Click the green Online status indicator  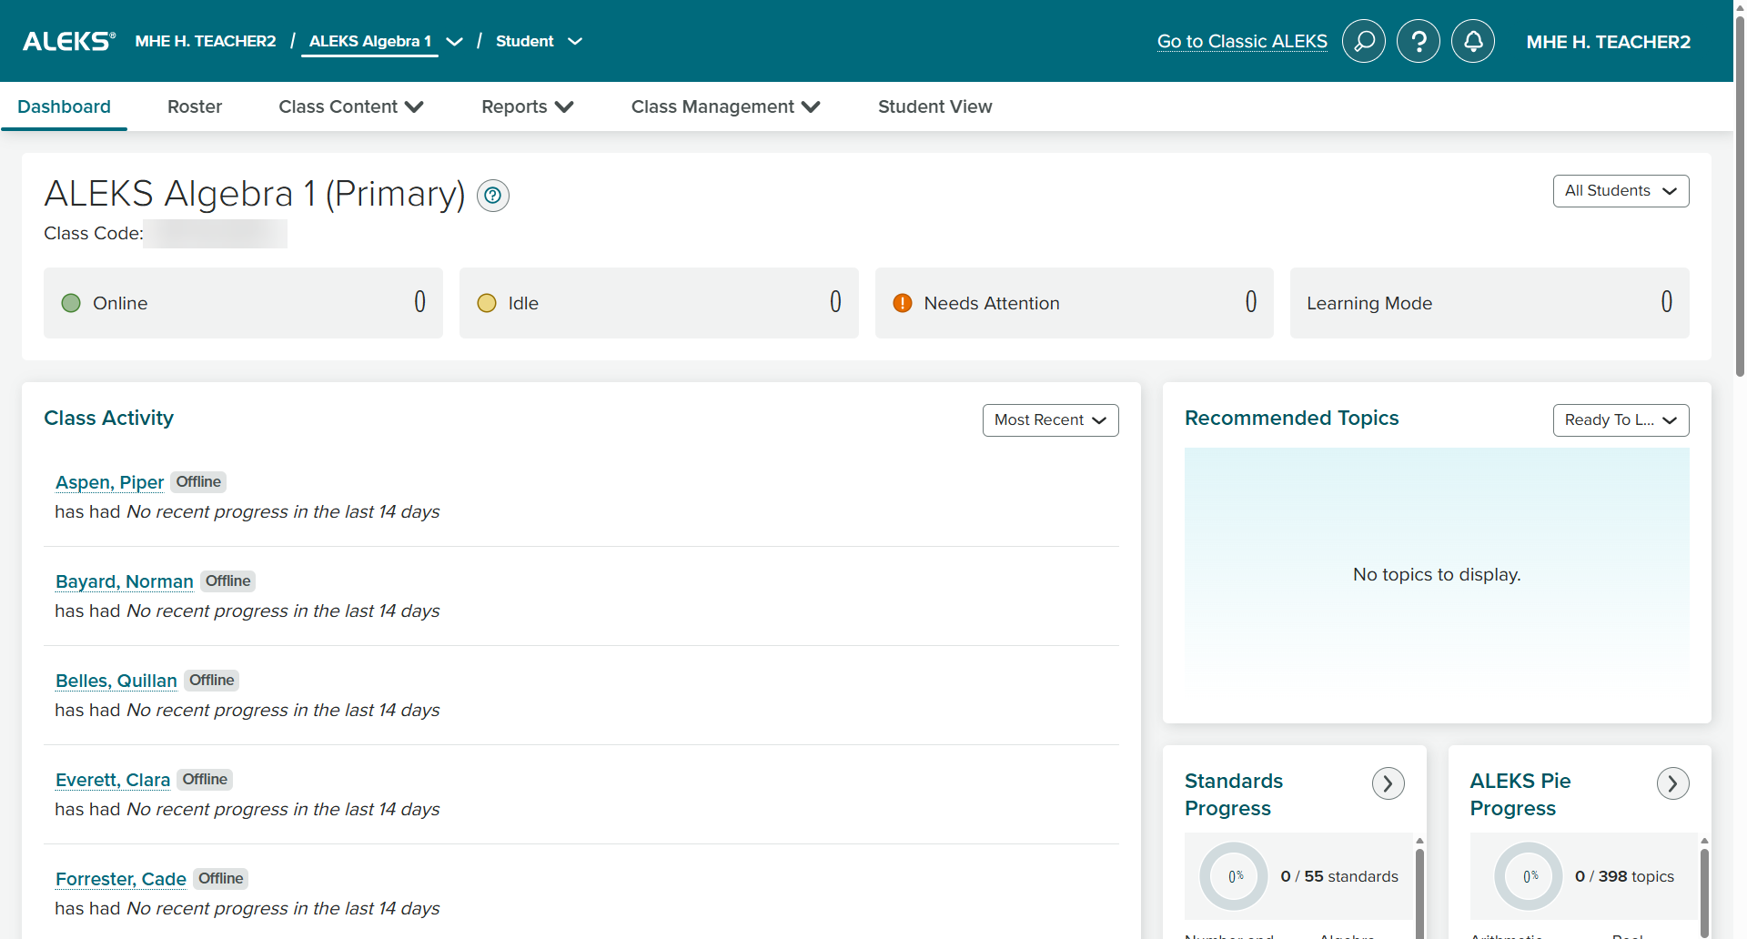click(x=71, y=303)
